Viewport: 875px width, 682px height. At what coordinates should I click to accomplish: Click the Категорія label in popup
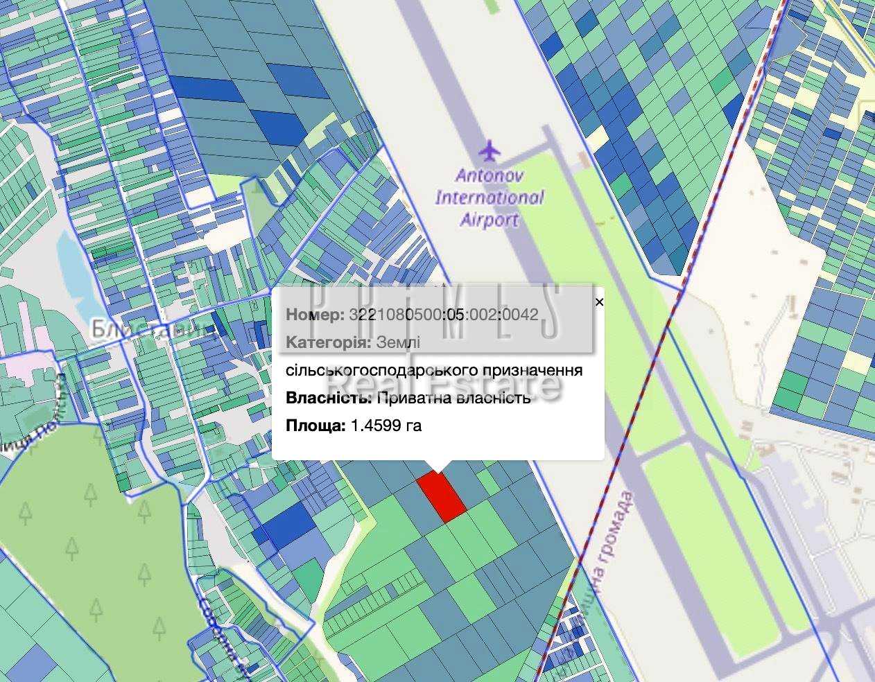pyautogui.click(x=329, y=342)
